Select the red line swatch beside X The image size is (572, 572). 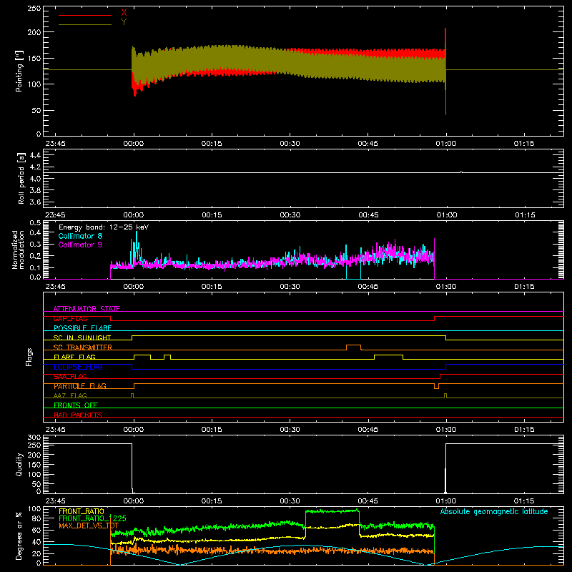(x=85, y=15)
